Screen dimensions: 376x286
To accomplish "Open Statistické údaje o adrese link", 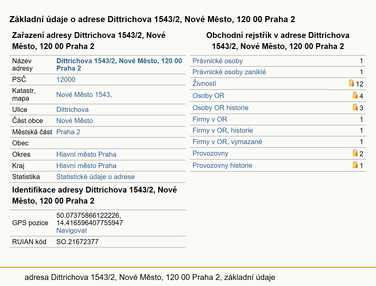I will [x=95, y=177].
